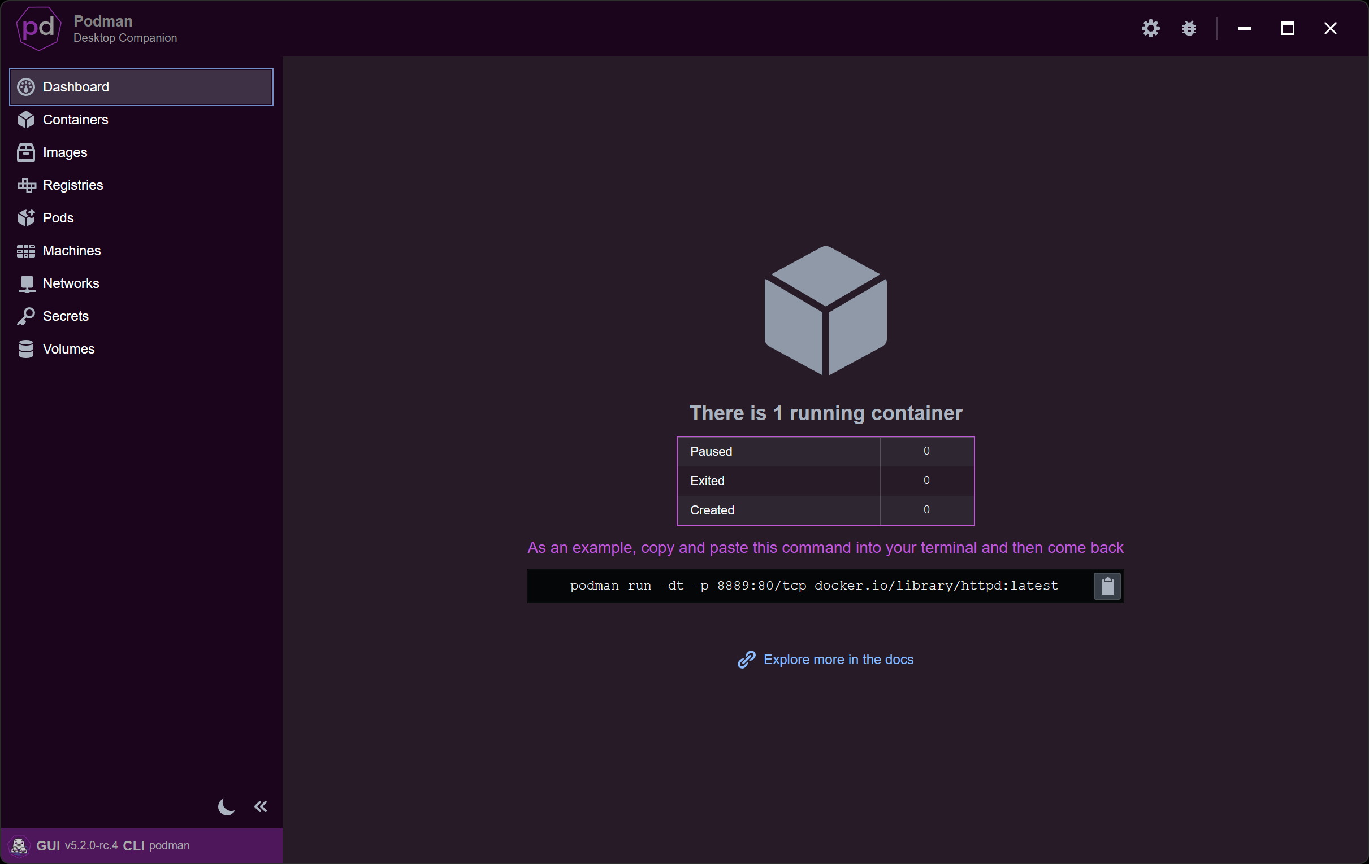Click the Containers cube icon in sidebar
This screenshot has width=1369, height=864.
click(26, 120)
